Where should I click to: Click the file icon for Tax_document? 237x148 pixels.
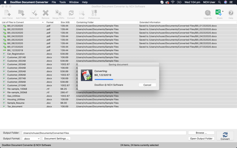pyautogui.click(x=4, y=106)
